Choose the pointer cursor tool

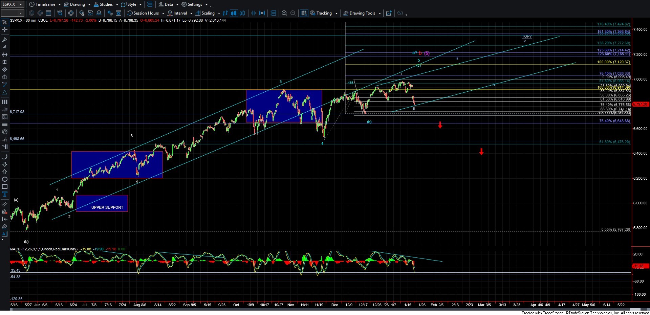point(5,23)
